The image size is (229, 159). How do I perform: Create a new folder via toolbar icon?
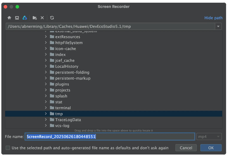(x=35, y=18)
